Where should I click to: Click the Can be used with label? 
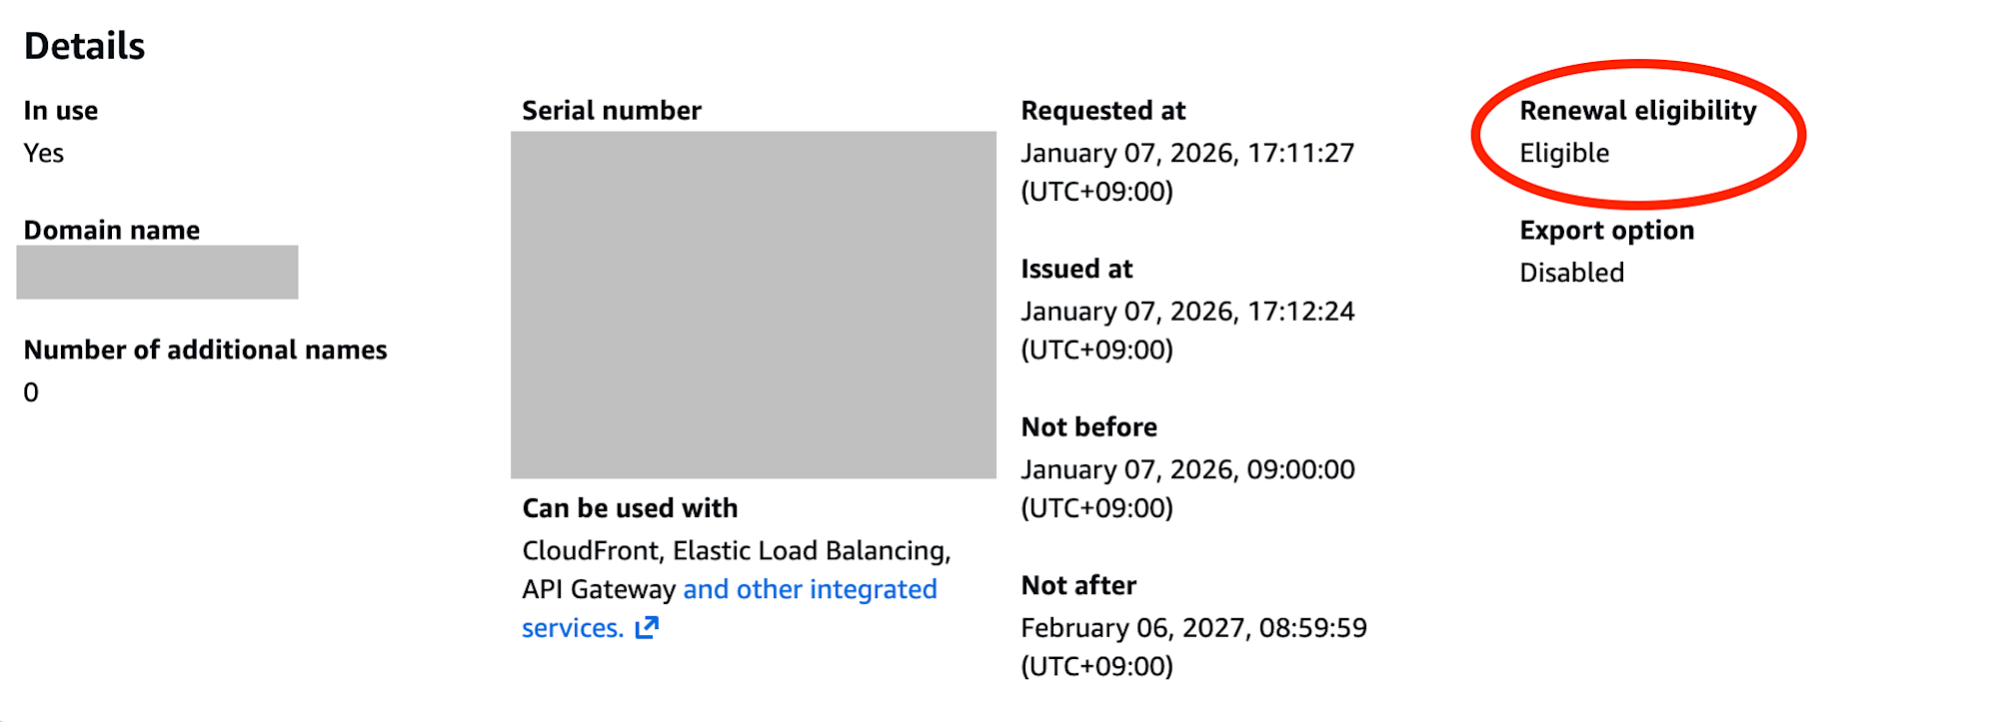tap(630, 508)
